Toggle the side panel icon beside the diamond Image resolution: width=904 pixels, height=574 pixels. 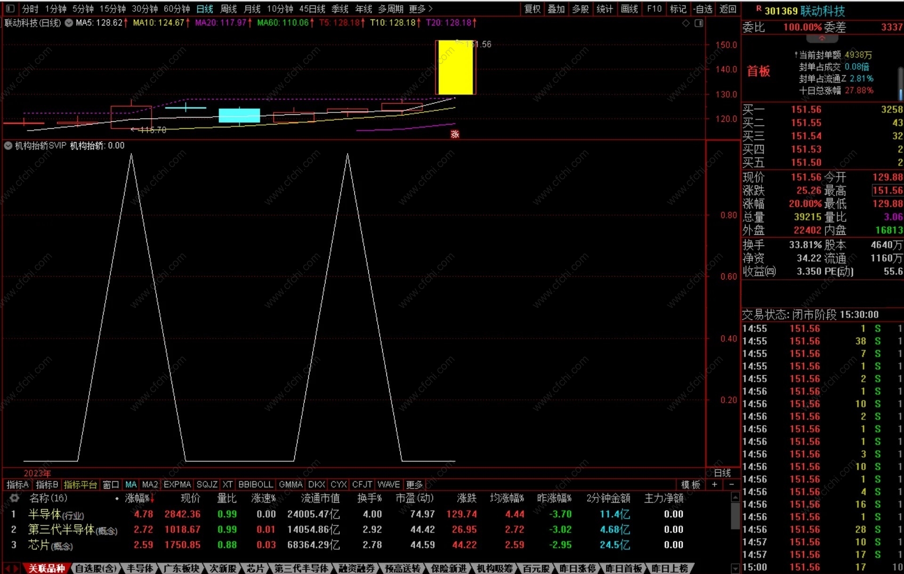coord(699,23)
